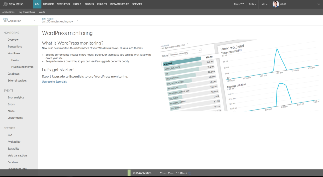Click the MONITORING section header
323x177 pixels.
point(12,33)
